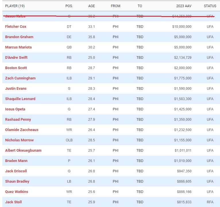Sort by 2023 AAV column header
The width and height of the screenshot is (220, 207).
(184, 6)
